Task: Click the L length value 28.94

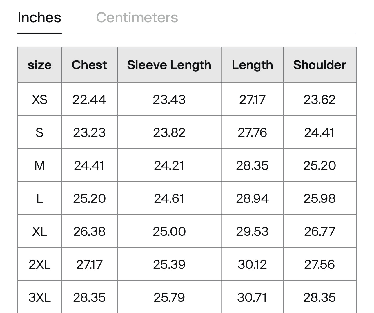Action: tap(252, 198)
